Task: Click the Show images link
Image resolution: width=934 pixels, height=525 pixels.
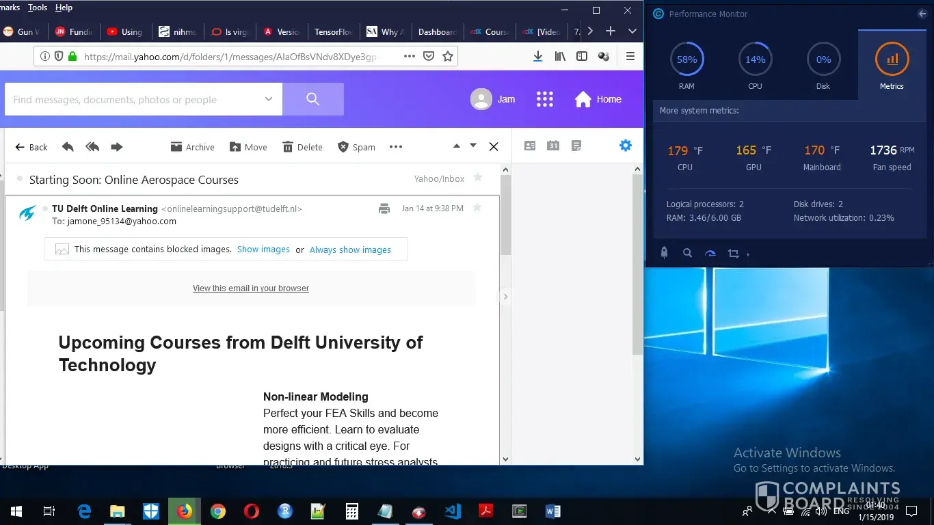Action: coord(263,250)
